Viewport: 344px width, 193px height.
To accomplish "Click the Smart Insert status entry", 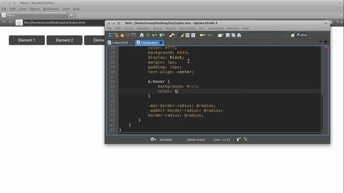I will pyautogui.click(x=196, y=139).
